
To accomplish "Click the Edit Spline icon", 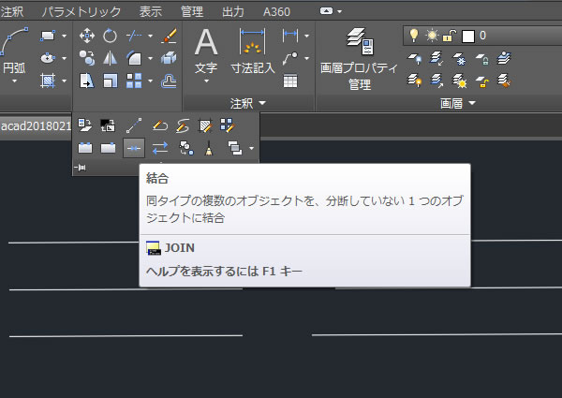I will pos(183,125).
